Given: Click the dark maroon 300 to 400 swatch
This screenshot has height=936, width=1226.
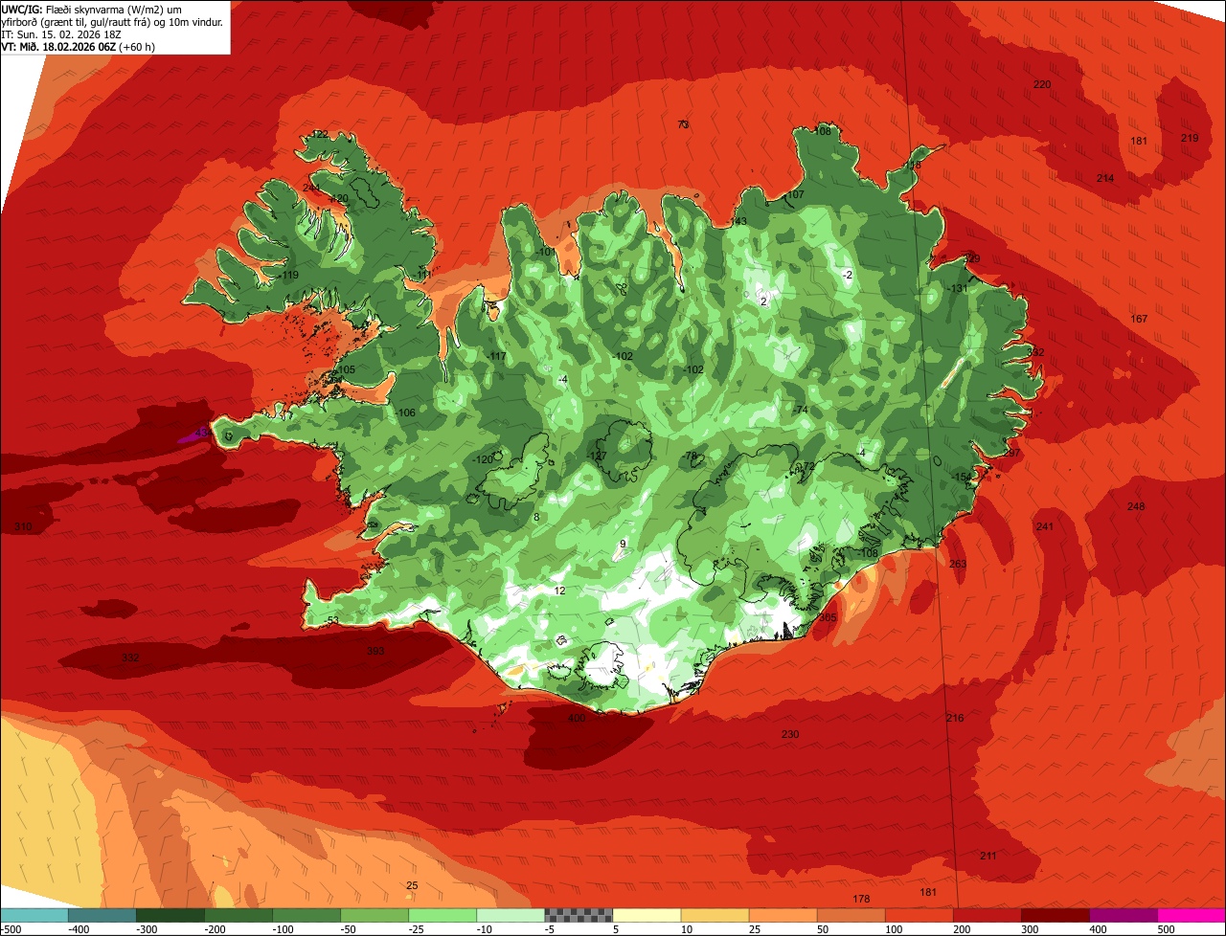Looking at the screenshot, I should coord(1055,915).
